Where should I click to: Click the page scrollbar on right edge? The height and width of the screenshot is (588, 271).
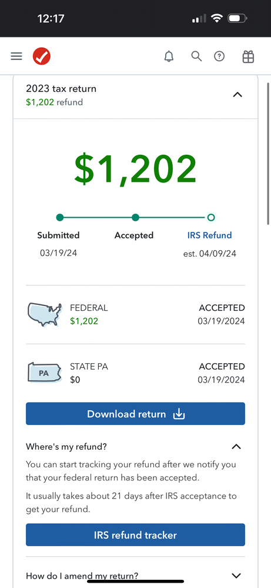tap(268, 154)
